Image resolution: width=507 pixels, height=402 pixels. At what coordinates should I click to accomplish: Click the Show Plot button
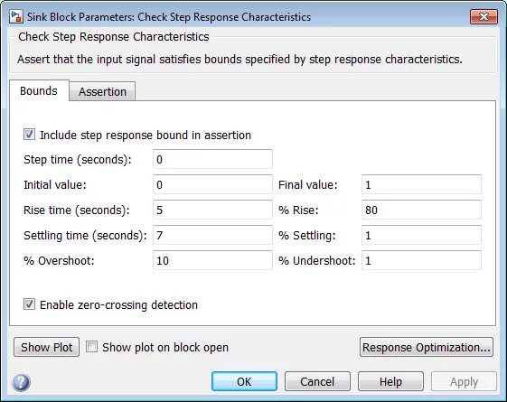pyautogui.click(x=47, y=347)
